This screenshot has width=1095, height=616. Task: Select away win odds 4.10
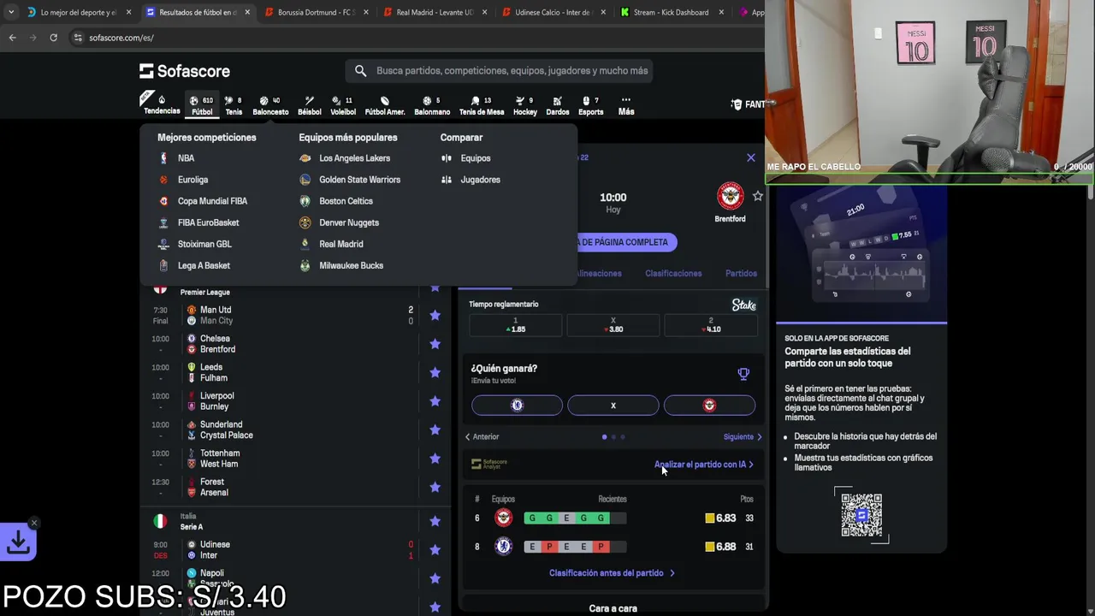tap(710, 325)
